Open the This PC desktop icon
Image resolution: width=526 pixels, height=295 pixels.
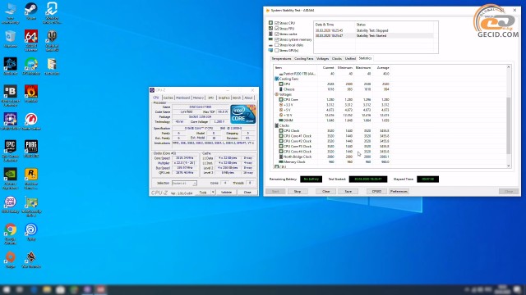point(11,13)
